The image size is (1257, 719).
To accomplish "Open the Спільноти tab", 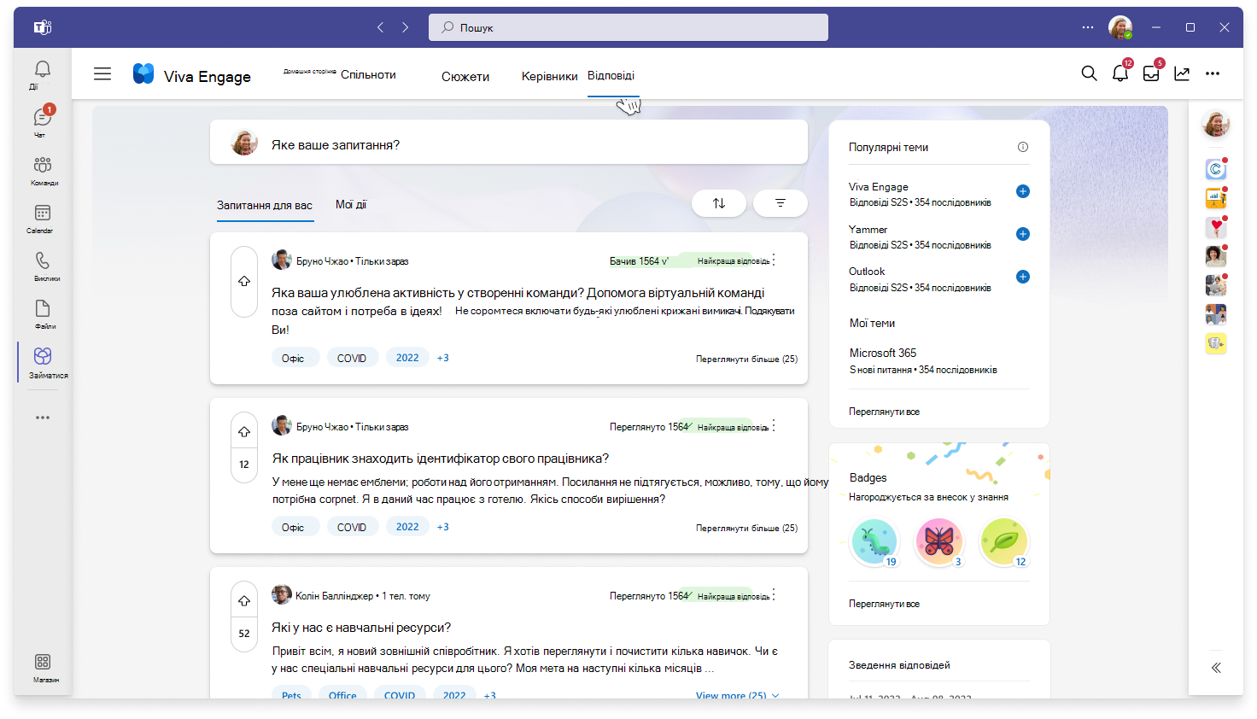I will click(x=368, y=74).
